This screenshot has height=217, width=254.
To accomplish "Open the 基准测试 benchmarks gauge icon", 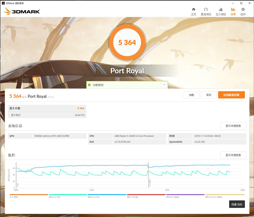I will point(206,10).
